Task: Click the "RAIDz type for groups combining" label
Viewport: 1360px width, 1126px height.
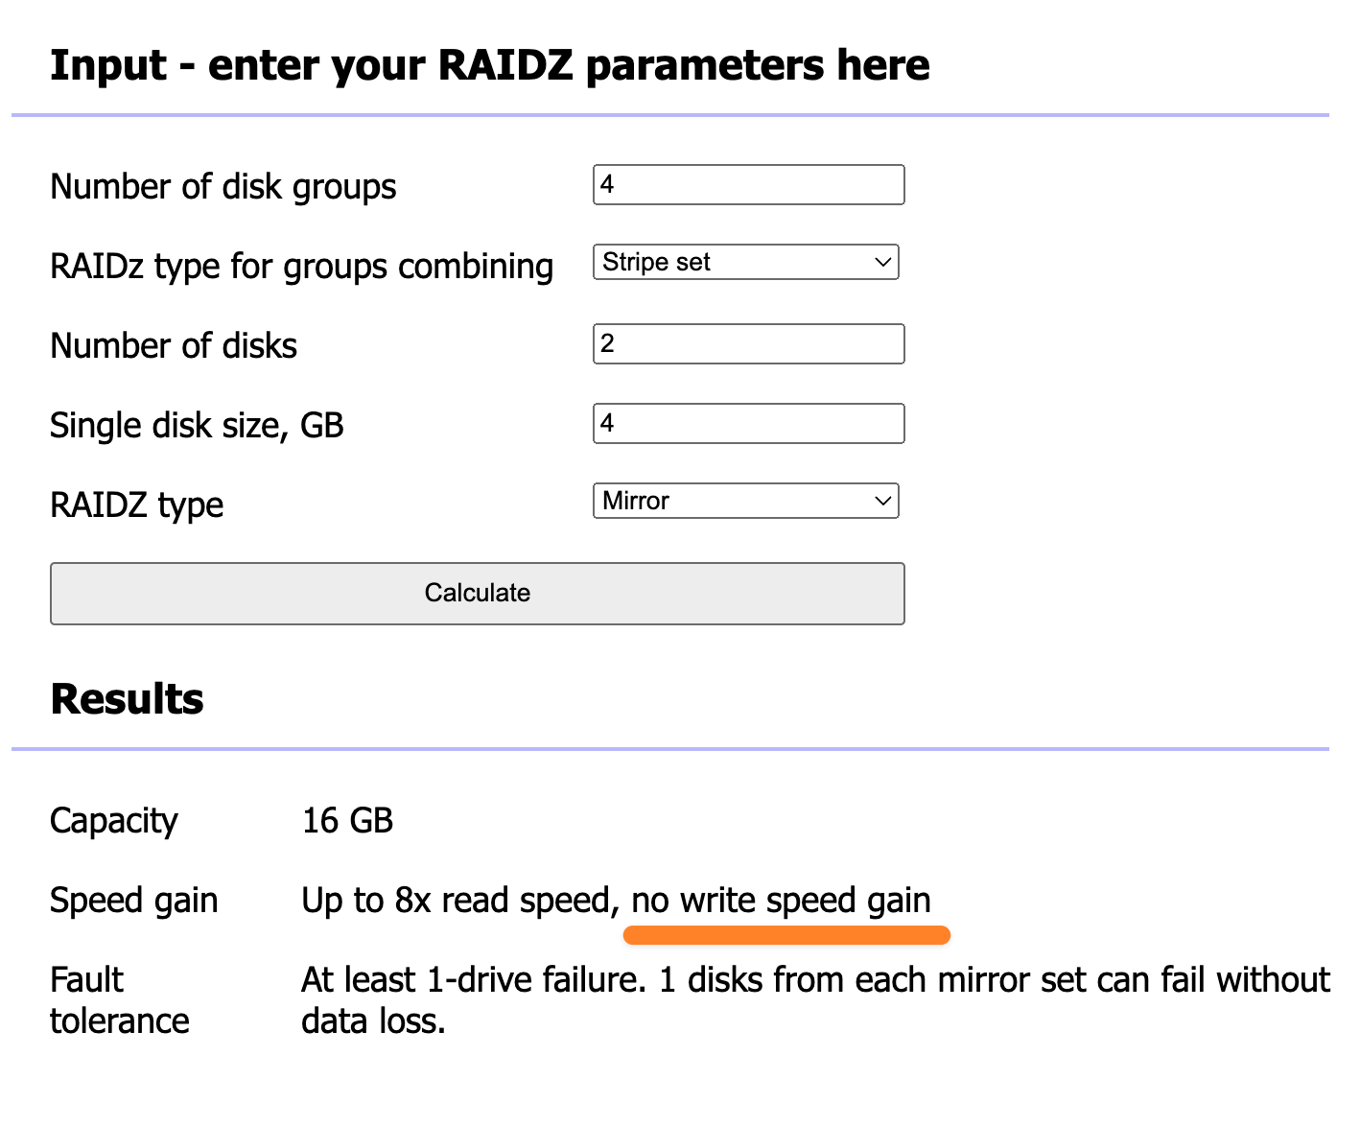Action: 301,267
